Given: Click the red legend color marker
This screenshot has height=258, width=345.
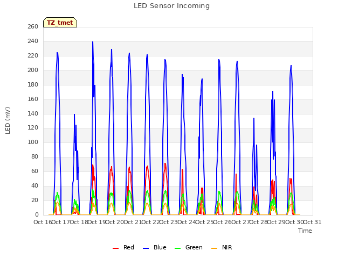Looking at the screenshot, I should [x=115, y=248].
